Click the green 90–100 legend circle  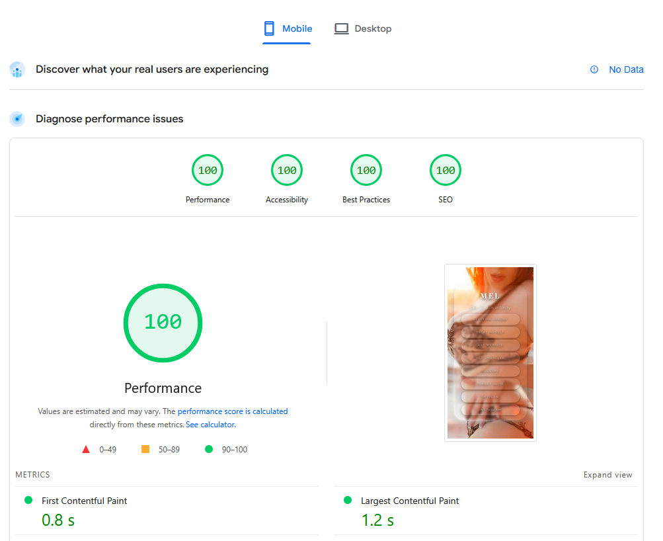[x=209, y=450]
